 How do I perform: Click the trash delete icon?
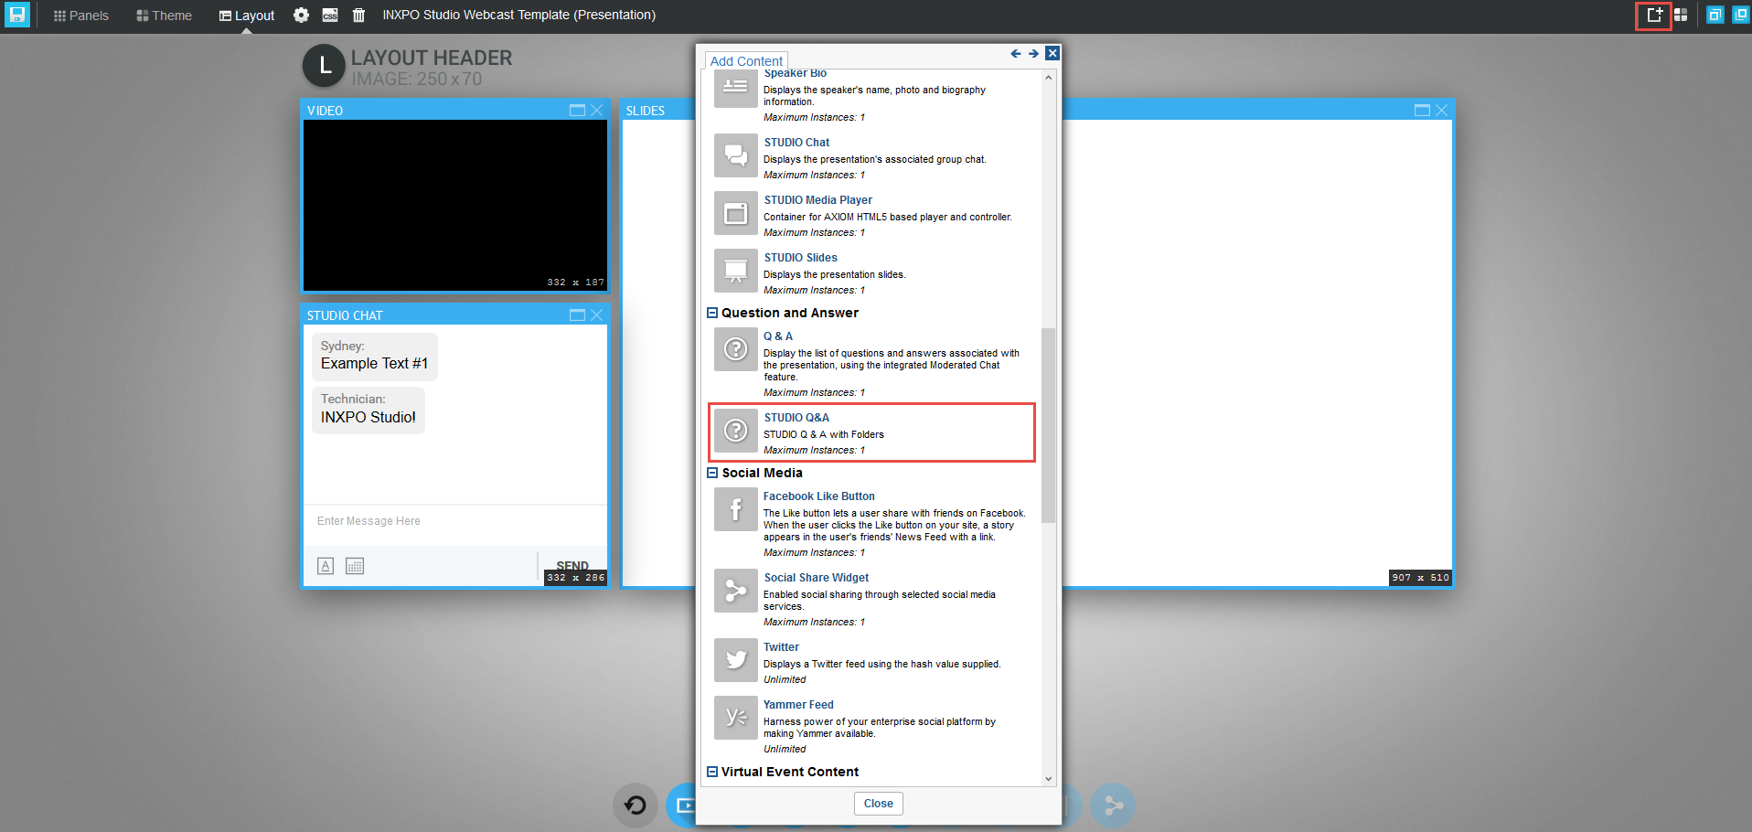[x=358, y=16]
